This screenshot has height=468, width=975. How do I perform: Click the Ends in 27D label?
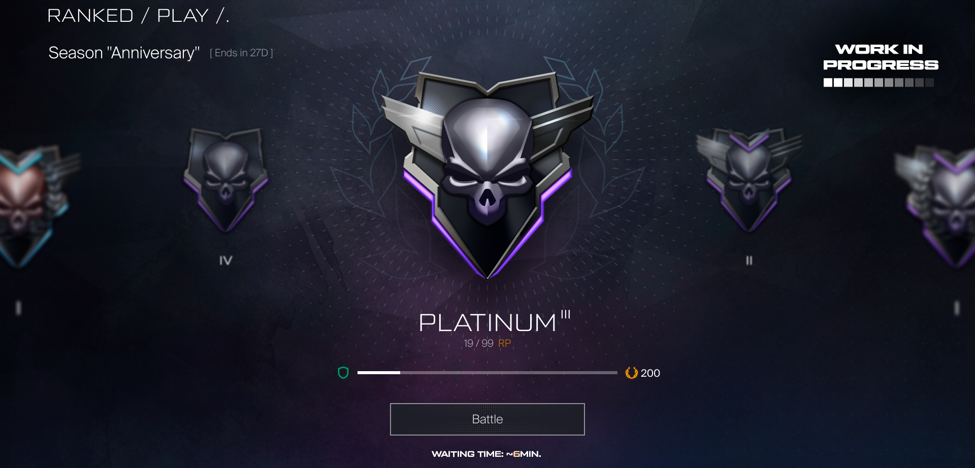[x=242, y=53]
